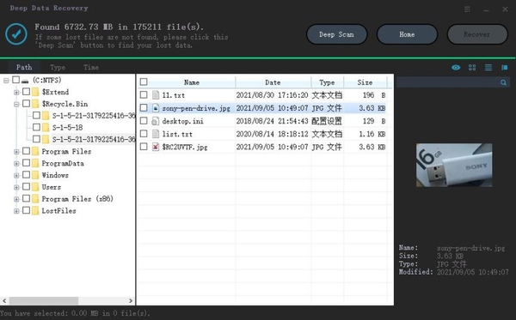Image resolution: width=516 pixels, height=320 pixels.
Task: Switch to the Type tab
Action: pyautogui.click(x=58, y=67)
